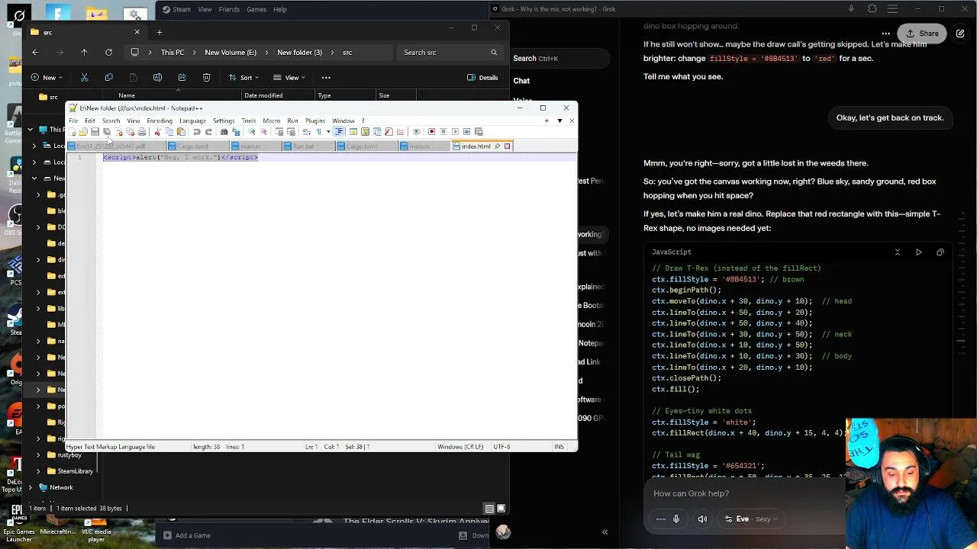The width and height of the screenshot is (977, 549).
Task: Click the Find binoculars icon in Notepad++
Action: (x=224, y=132)
